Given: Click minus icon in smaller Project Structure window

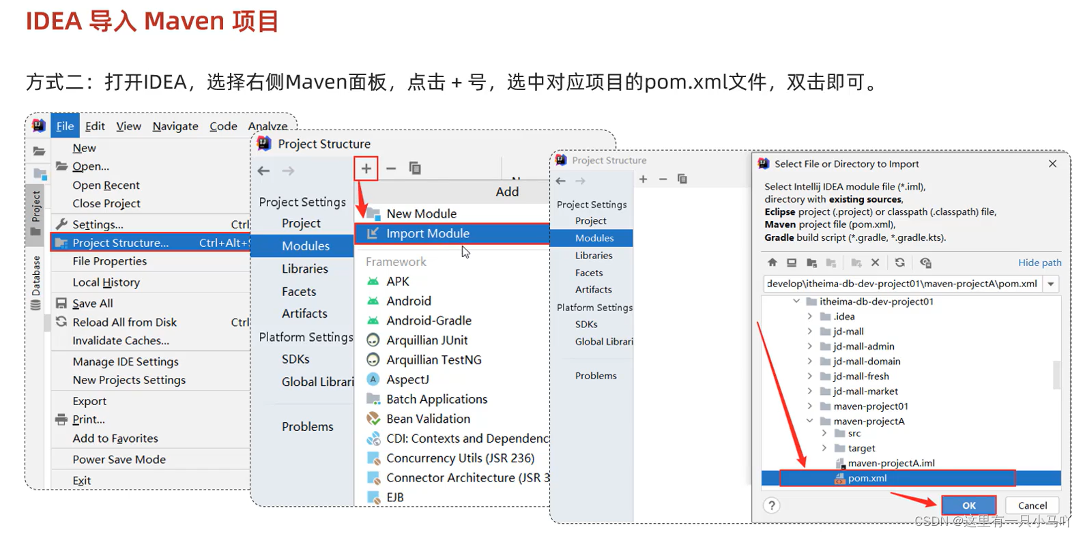Looking at the screenshot, I should [x=663, y=179].
